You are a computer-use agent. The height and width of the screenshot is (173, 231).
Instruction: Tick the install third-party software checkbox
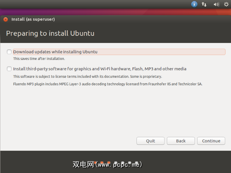click(9, 69)
